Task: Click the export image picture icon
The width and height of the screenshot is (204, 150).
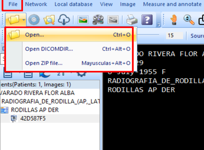Action: [83, 20]
